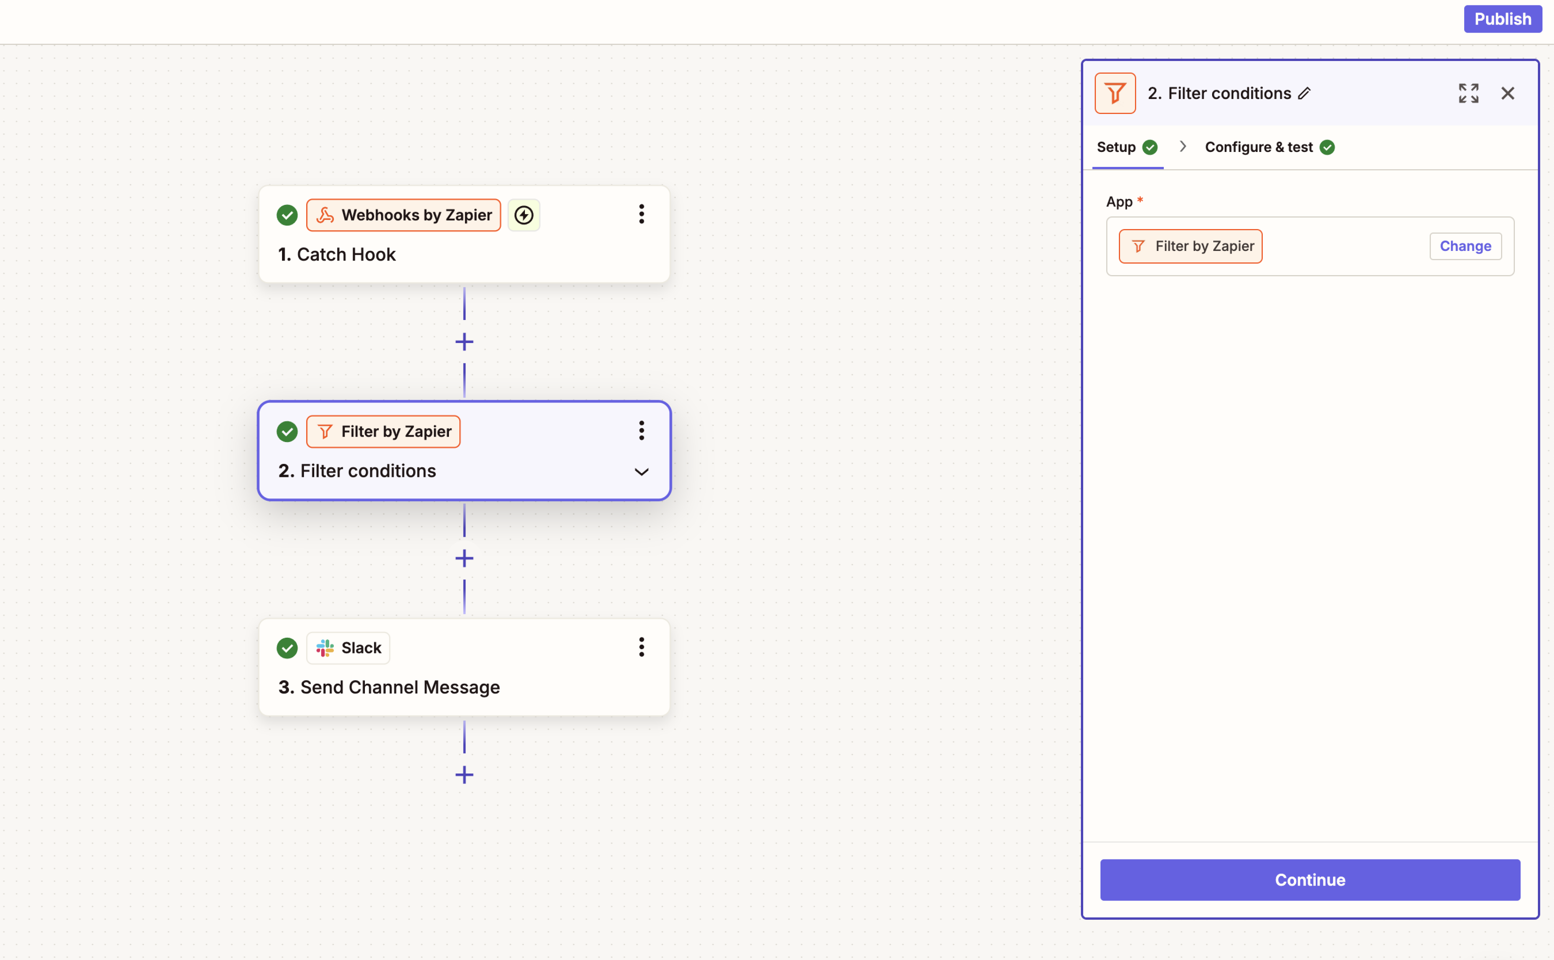The width and height of the screenshot is (1554, 960).
Task: Publish the Zap
Action: click(x=1502, y=19)
